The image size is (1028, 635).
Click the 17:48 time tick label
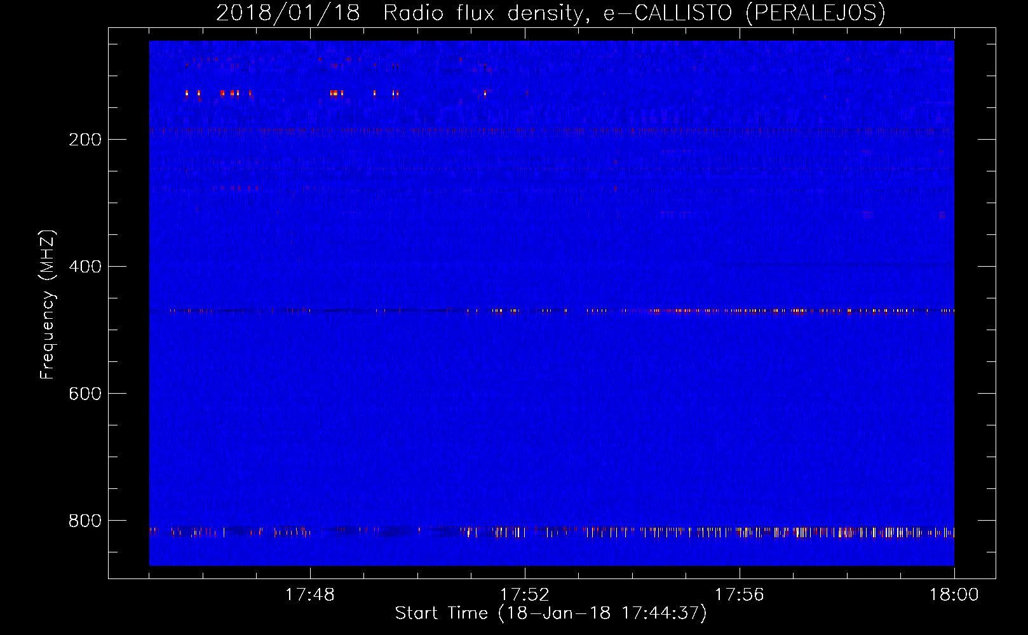click(x=309, y=595)
